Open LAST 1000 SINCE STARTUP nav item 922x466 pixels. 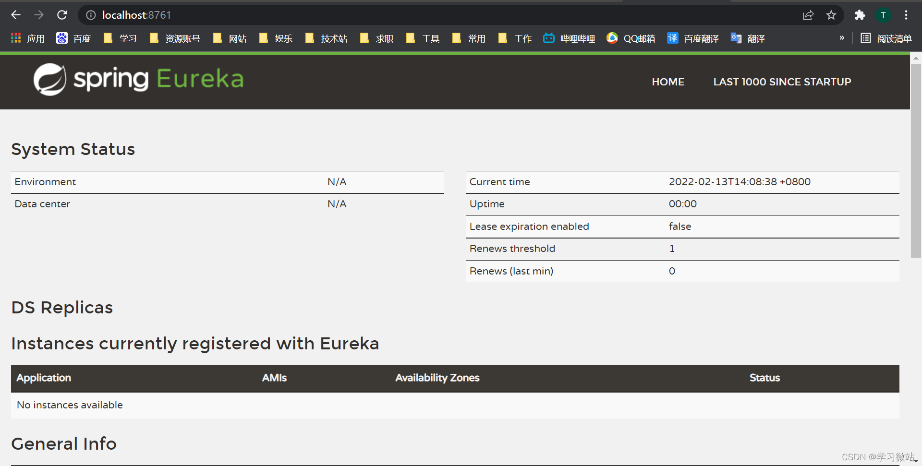782,82
